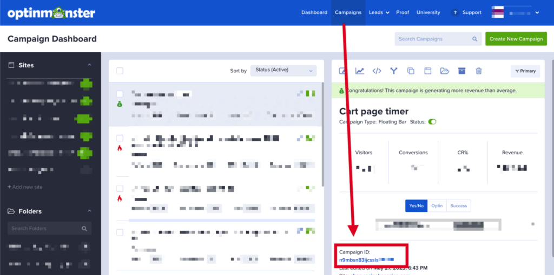Click the campaign preview thumbnail
554x275 pixels.
click(438, 224)
